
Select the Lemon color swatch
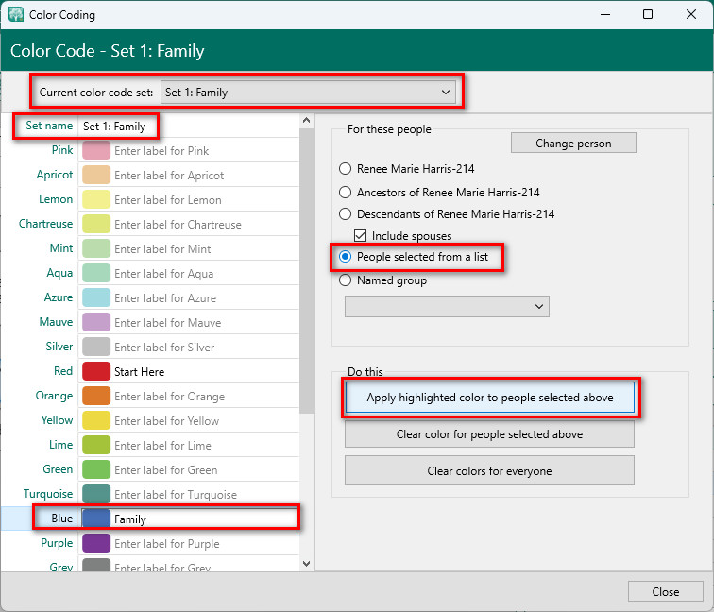[96, 200]
